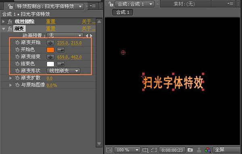This screenshot has width=242, height=154.
Task: Select the 渐变 effect name
Action: pyautogui.click(x=19, y=29)
